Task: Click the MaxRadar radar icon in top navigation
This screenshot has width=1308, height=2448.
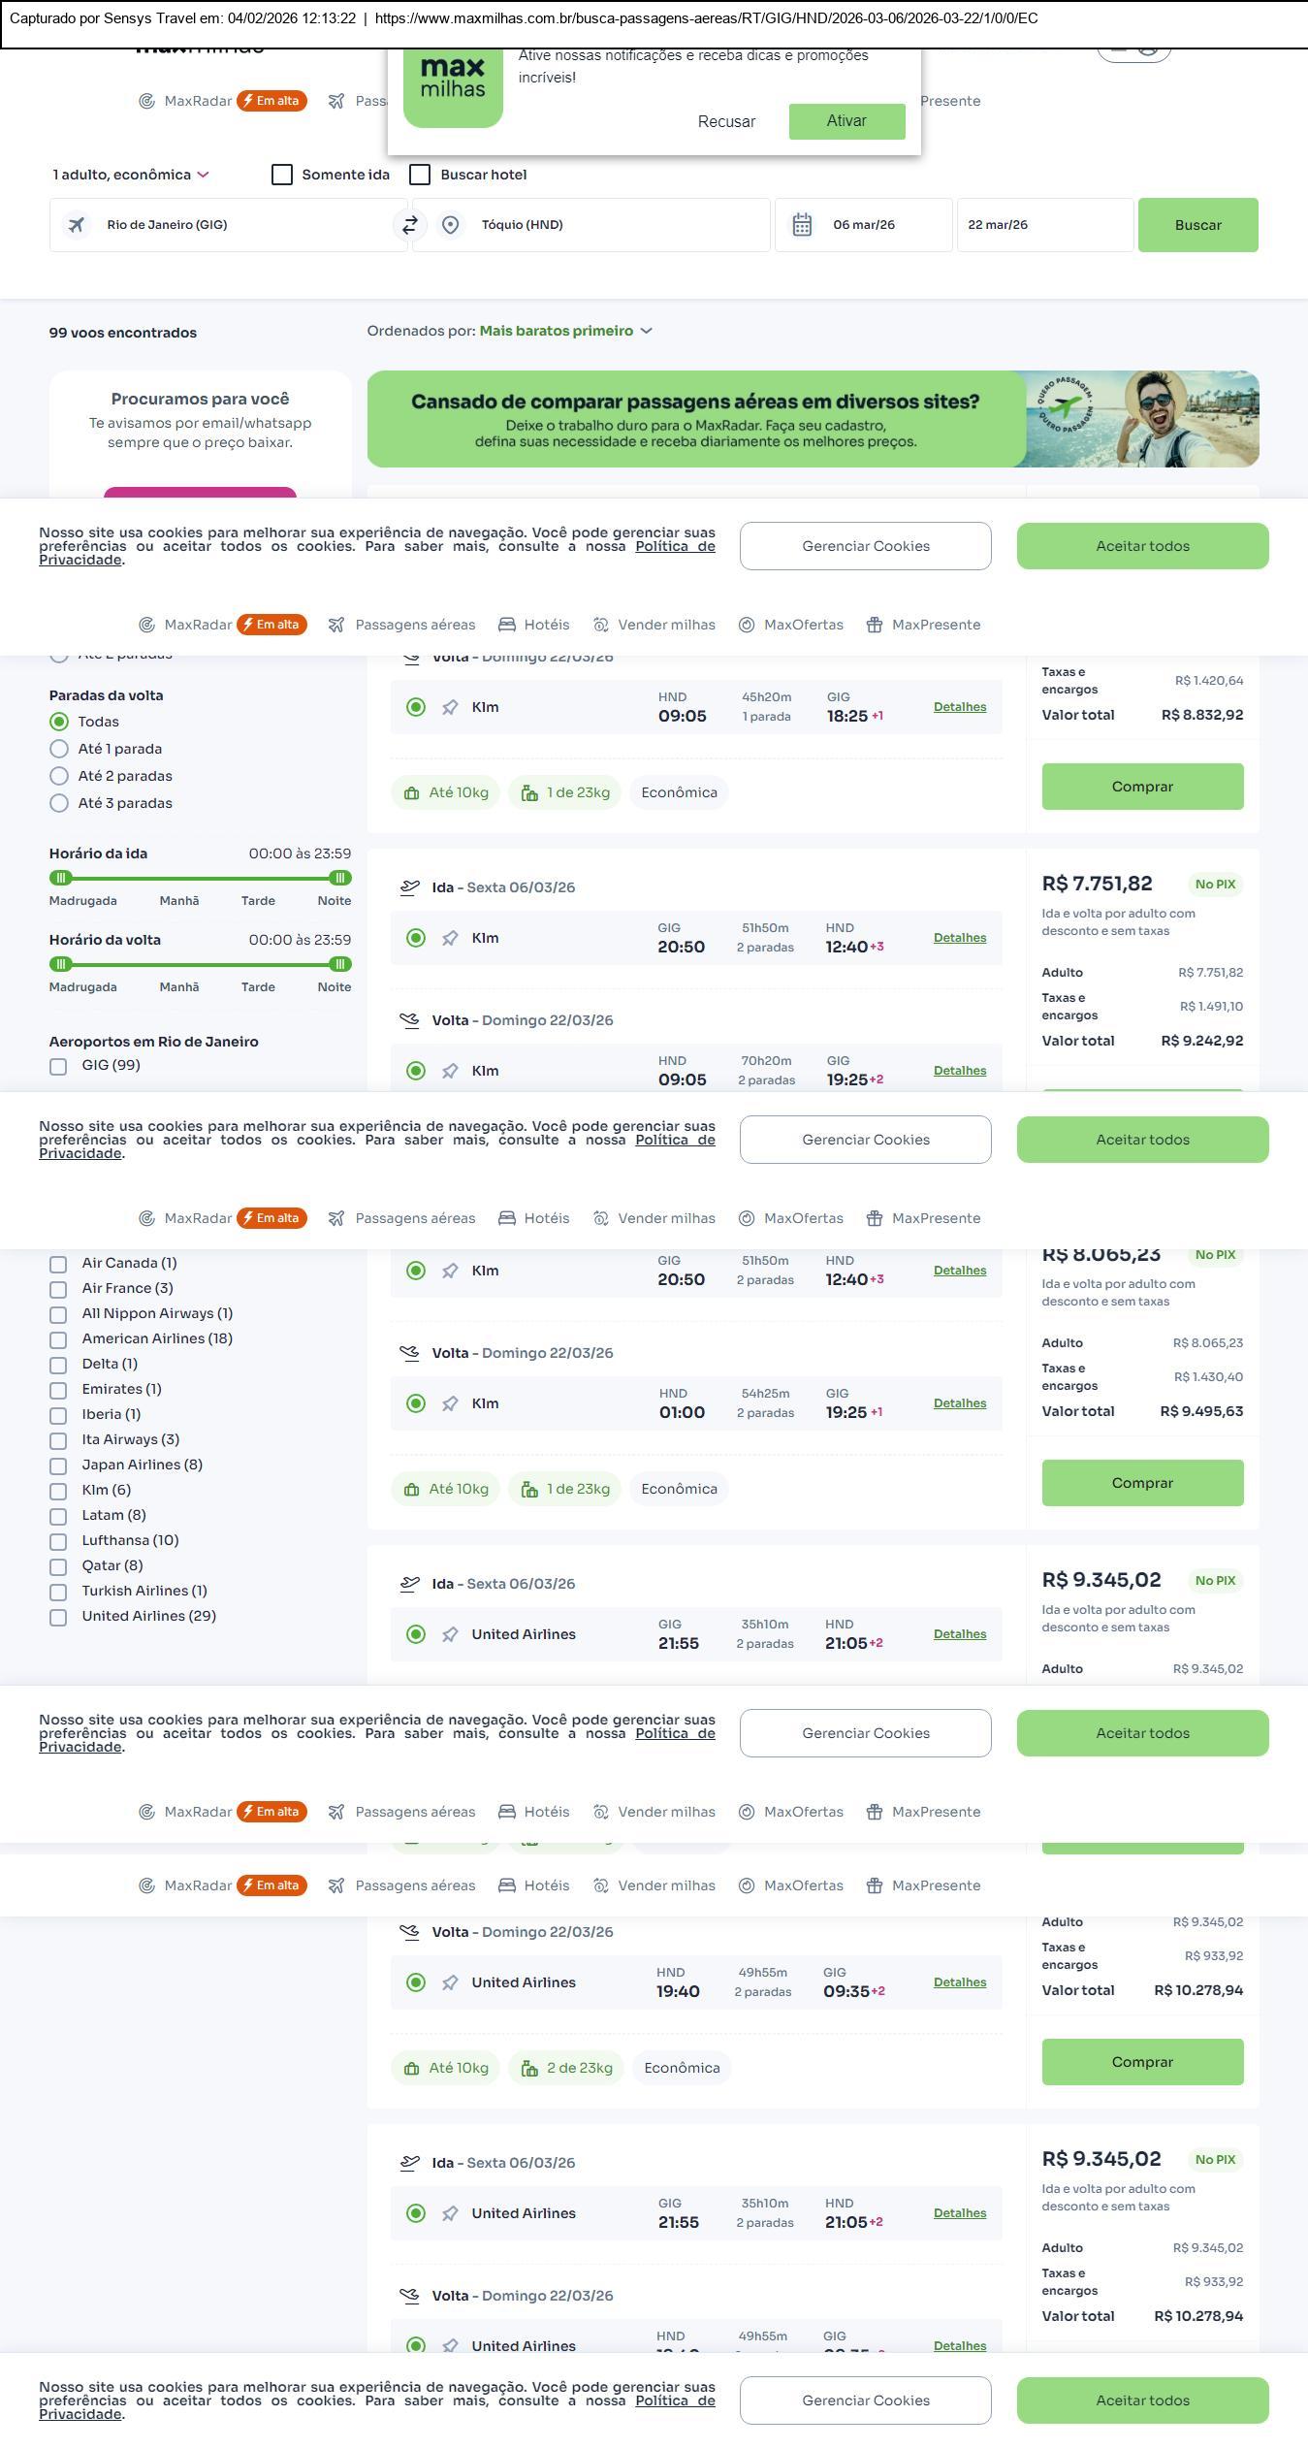Action: [x=147, y=101]
